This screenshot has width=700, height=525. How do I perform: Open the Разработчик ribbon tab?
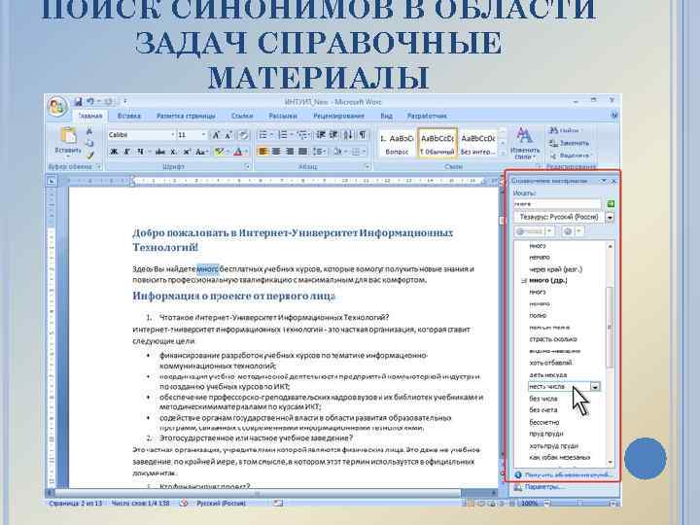click(427, 116)
